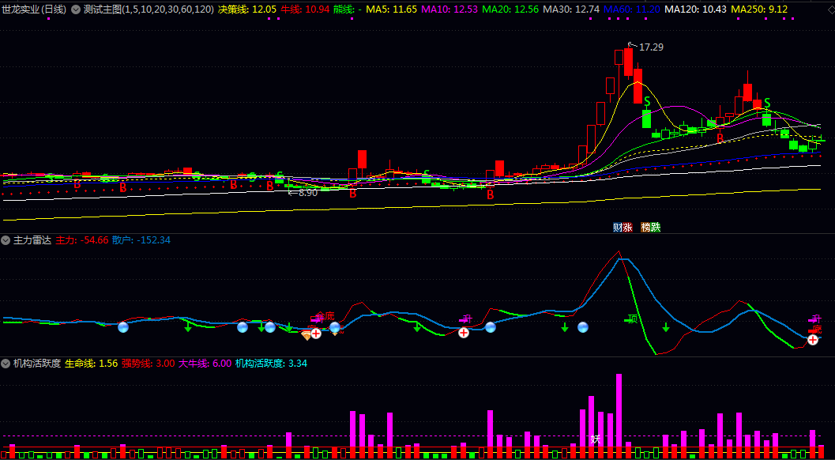Click the 牛线: 10.94 value
This screenshot has width=835, height=460.
click(x=305, y=9)
